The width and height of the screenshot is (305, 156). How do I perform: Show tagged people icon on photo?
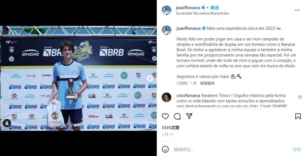click(x=7, y=123)
